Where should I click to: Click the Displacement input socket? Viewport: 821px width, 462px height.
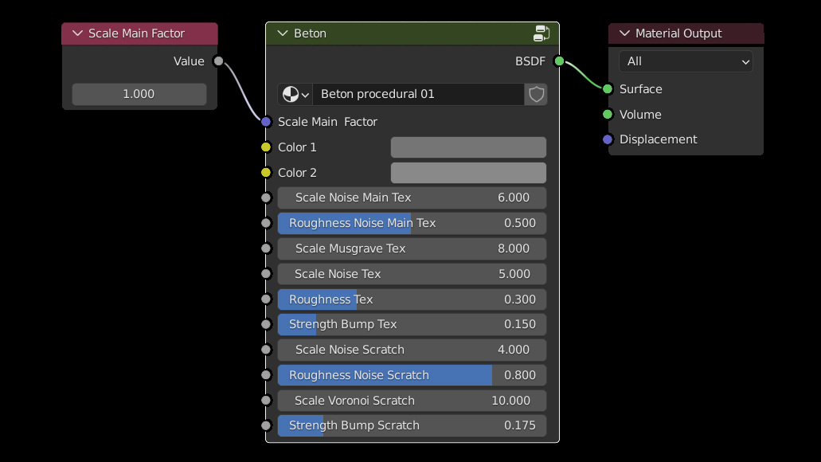tap(608, 139)
